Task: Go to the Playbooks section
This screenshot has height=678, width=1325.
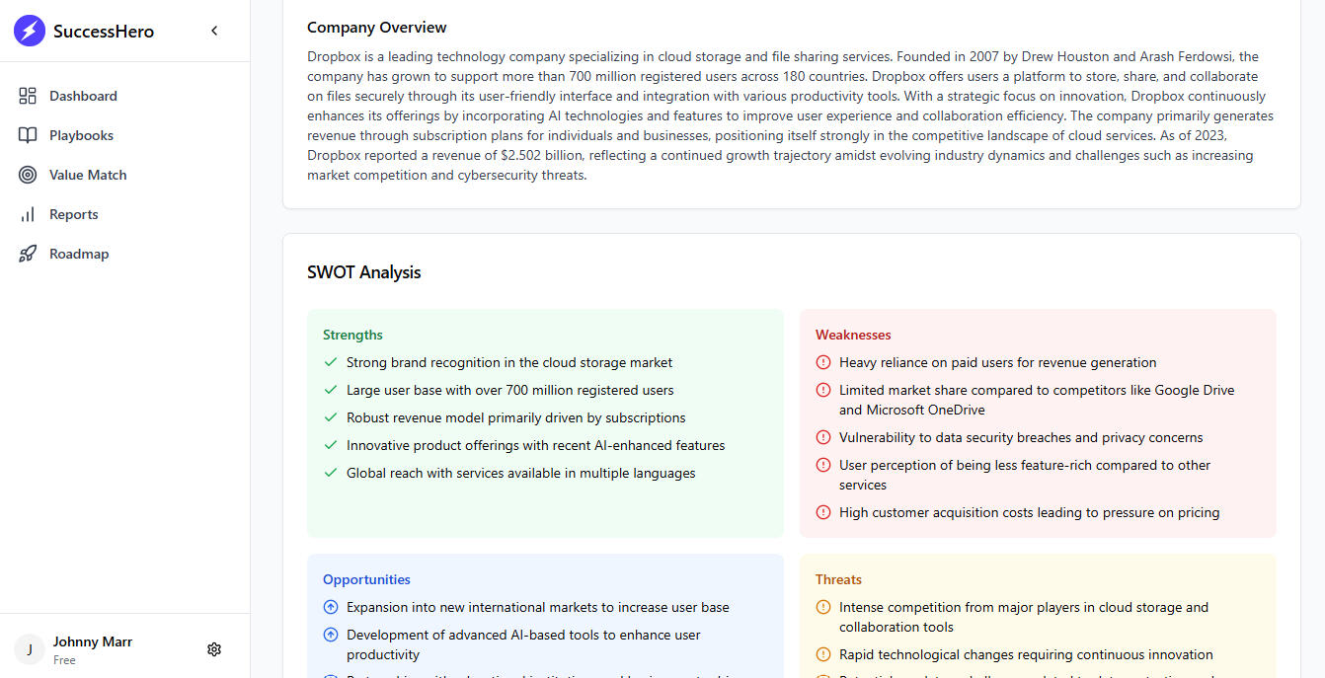Action: [81, 135]
